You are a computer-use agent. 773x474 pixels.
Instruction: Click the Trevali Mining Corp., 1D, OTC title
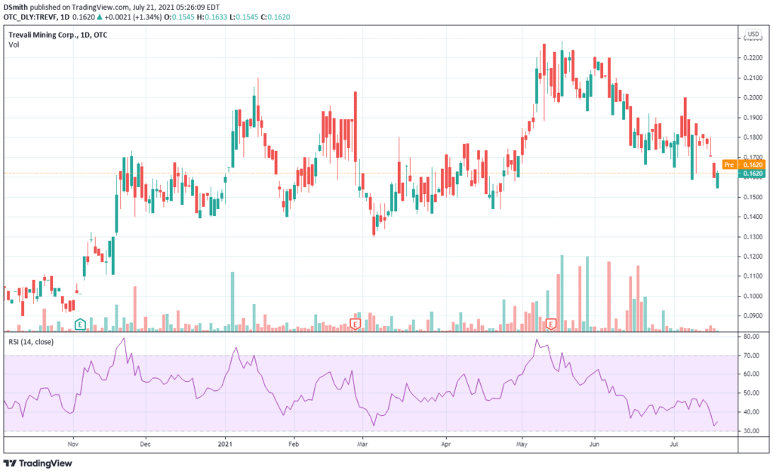pyautogui.click(x=58, y=35)
